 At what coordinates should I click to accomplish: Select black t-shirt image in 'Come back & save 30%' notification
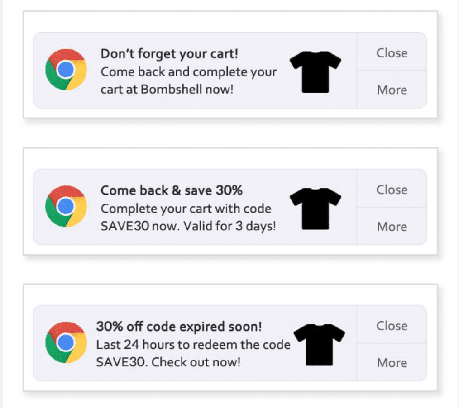(x=316, y=208)
